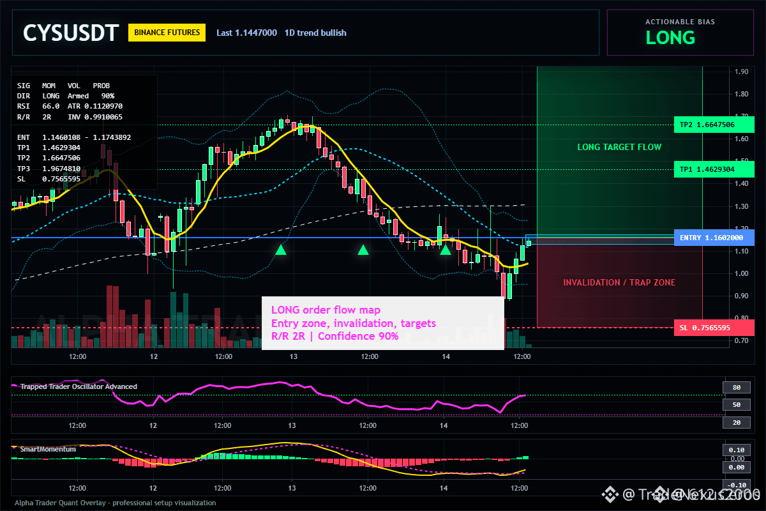The image size is (766, 511).
Task: Click the ATR 0.1120970 stat
Action: pyautogui.click(x=95, y=106)
